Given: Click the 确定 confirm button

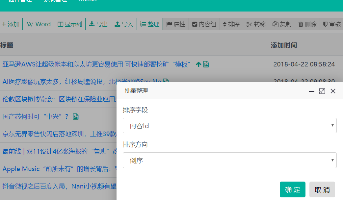Looking at the screenshot, I should pos(292,189).
